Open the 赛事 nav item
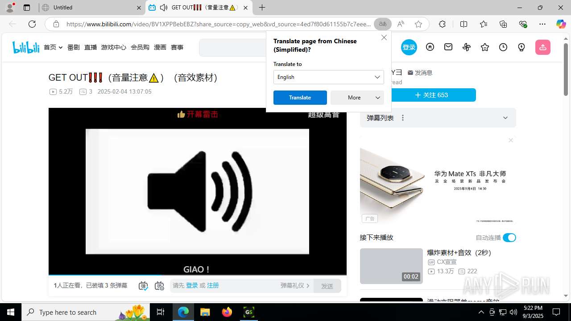This screenshot has height=321, width=571. pos(177,47)
